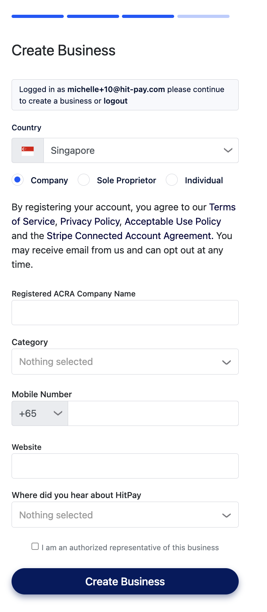
Task: Click the Singapore flag icon
Action: pos(27,151)
